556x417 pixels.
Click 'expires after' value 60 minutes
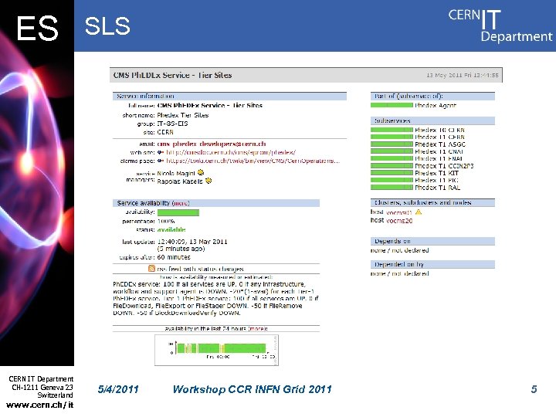pyautogui.click(x=174, y=257)
